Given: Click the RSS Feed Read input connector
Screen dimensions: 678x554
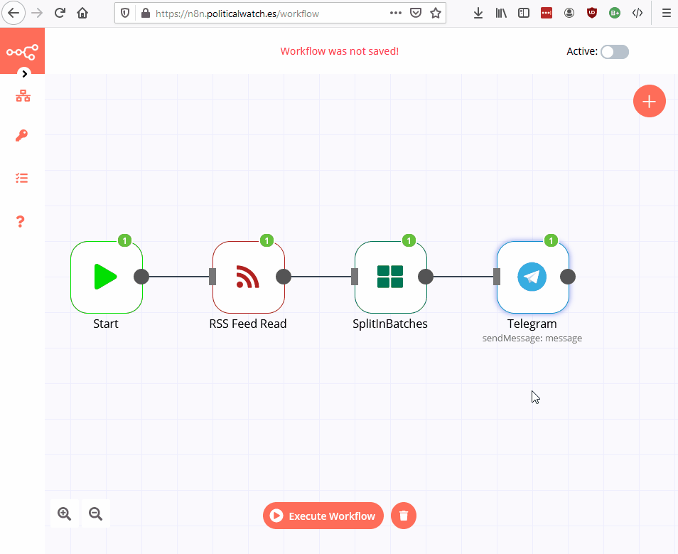Looking at the screenshot, I should 212,277.
